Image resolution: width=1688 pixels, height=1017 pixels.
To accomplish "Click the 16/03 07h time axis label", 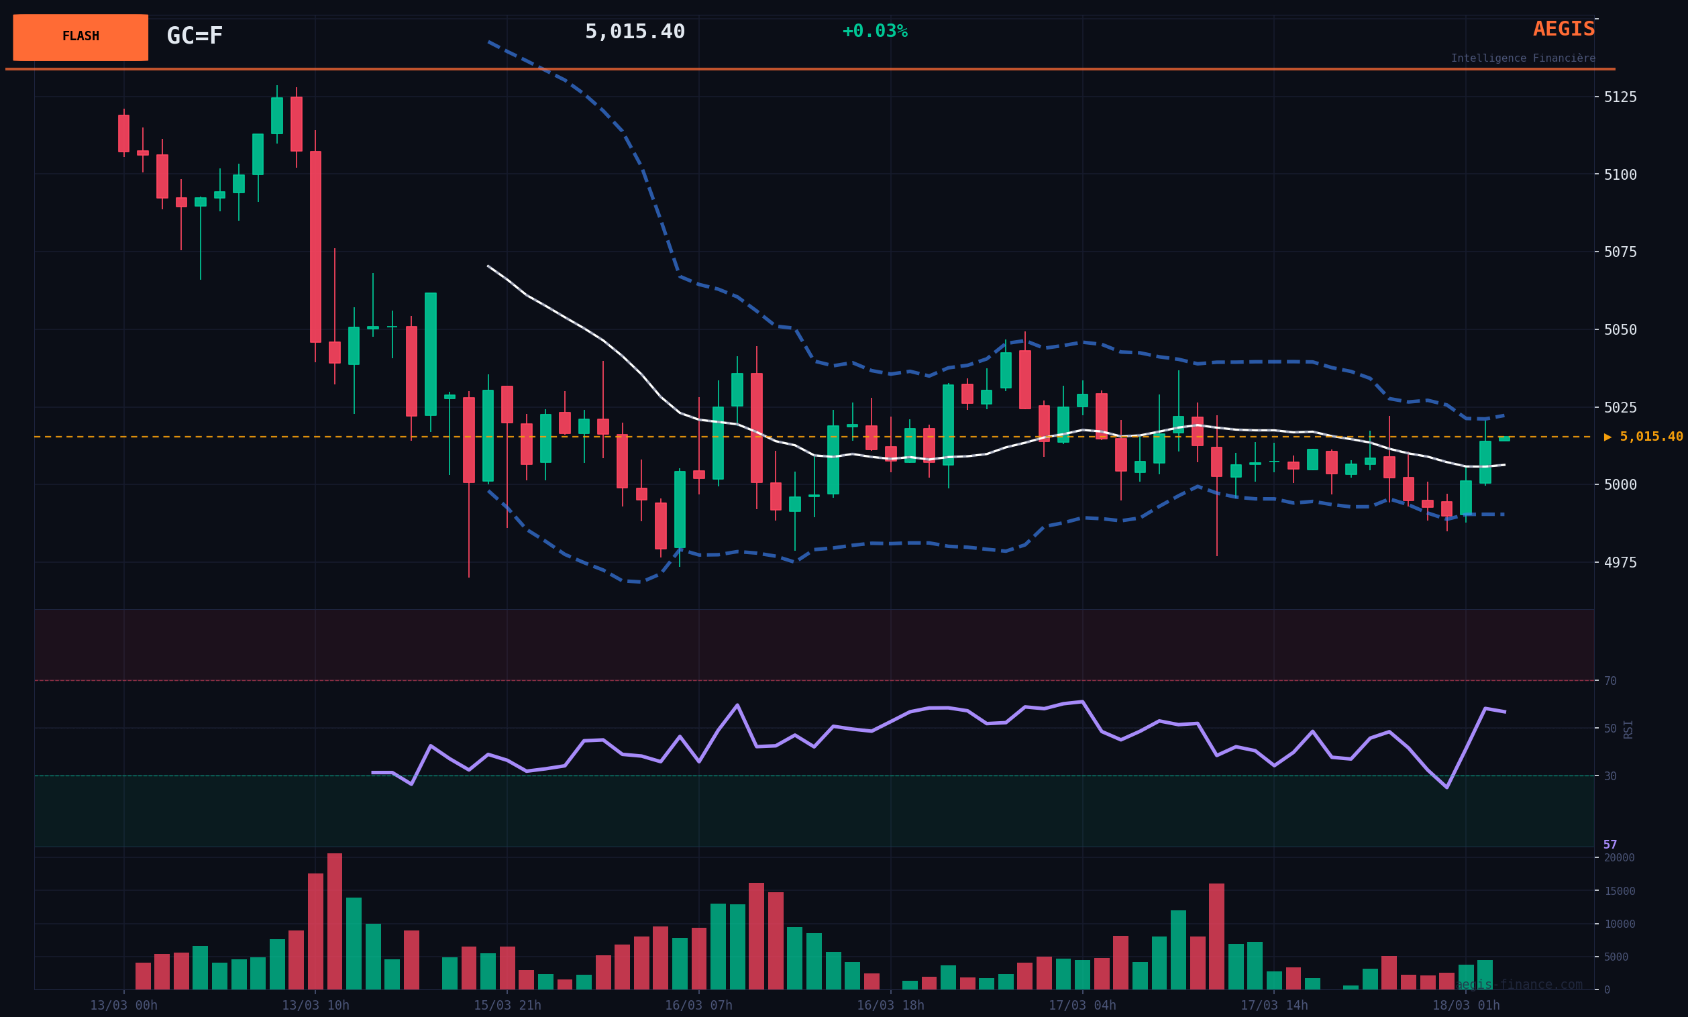I will pos(698,1006).
